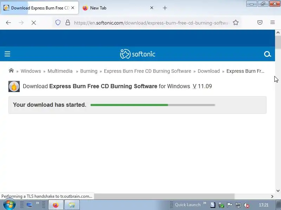Click the padlock site security icon

click(x=68, y=22)
